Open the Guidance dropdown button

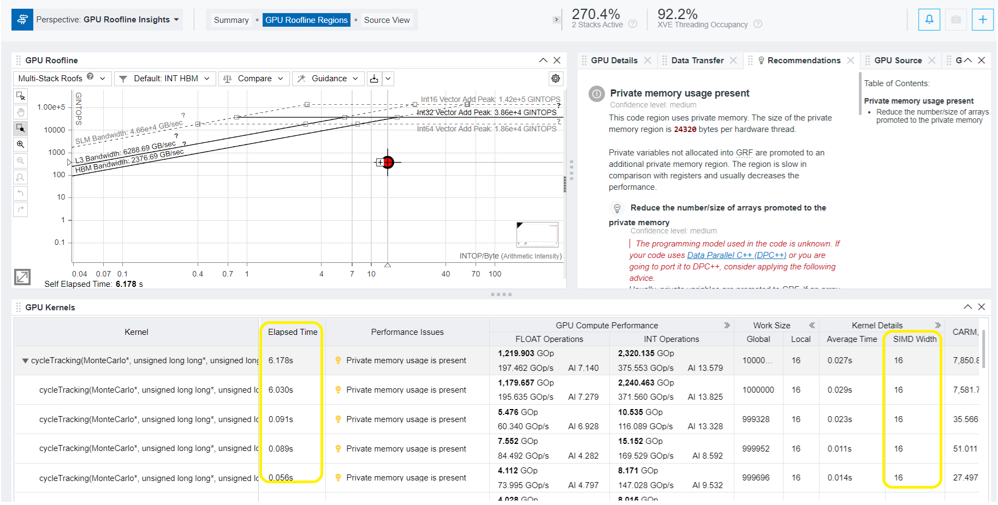pyautogui.click(x=328, y=79)
